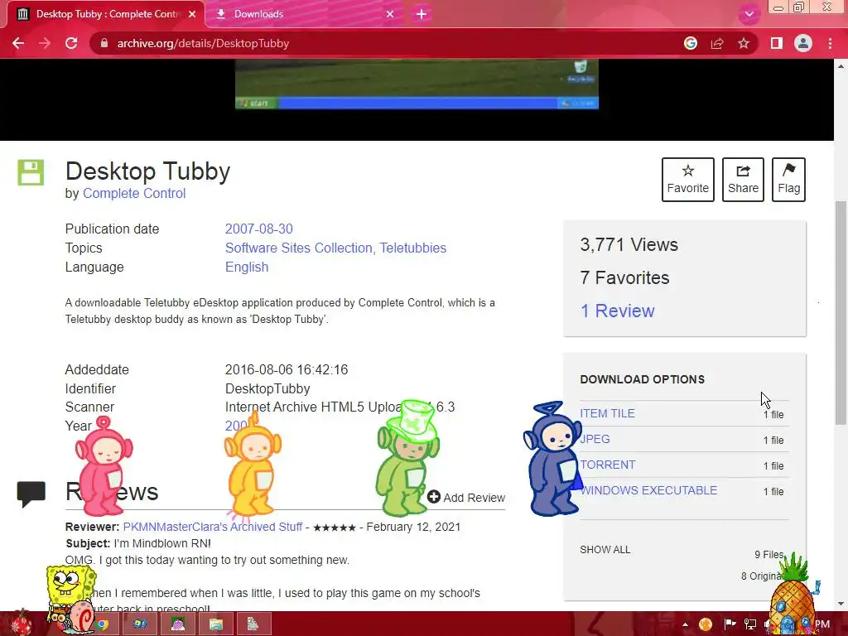Click the video preview thumbnail at top

click(x=417, y=84)
